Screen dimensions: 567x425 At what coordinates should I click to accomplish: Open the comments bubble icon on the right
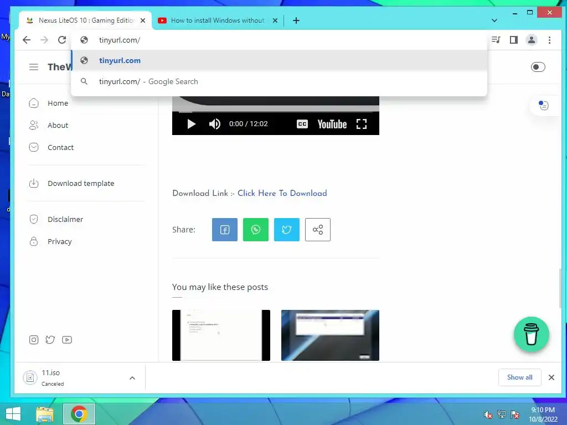(544, 105)
